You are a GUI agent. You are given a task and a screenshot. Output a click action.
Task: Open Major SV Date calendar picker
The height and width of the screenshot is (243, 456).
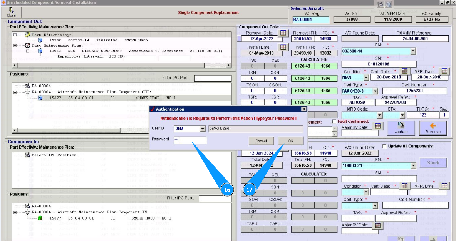click(377, 126)
